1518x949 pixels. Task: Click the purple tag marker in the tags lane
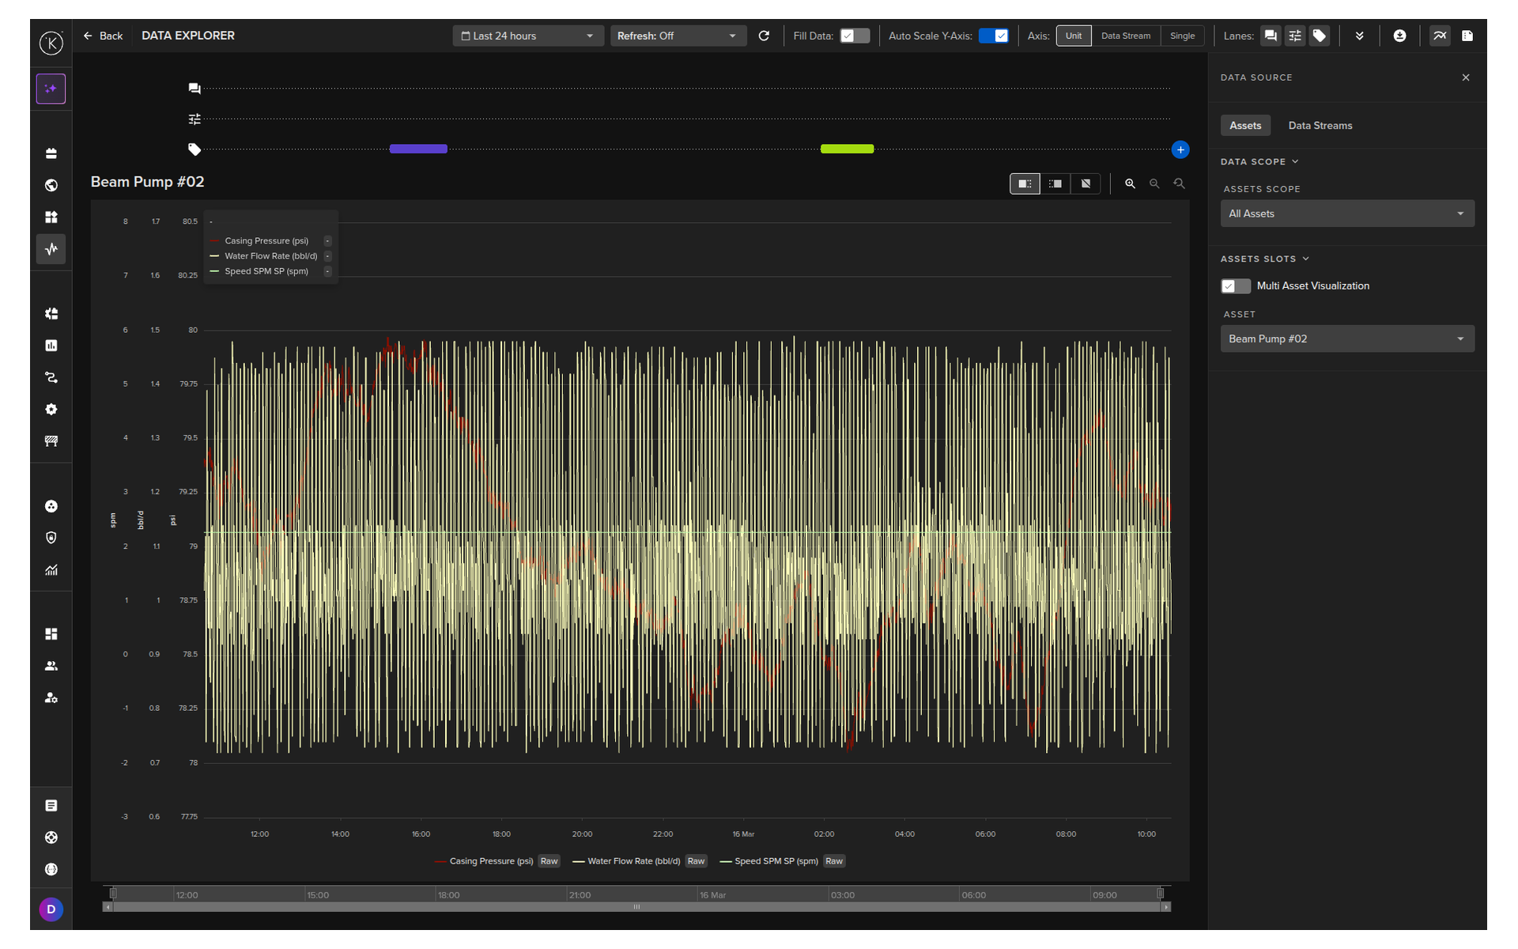click(x=418, y=149)
